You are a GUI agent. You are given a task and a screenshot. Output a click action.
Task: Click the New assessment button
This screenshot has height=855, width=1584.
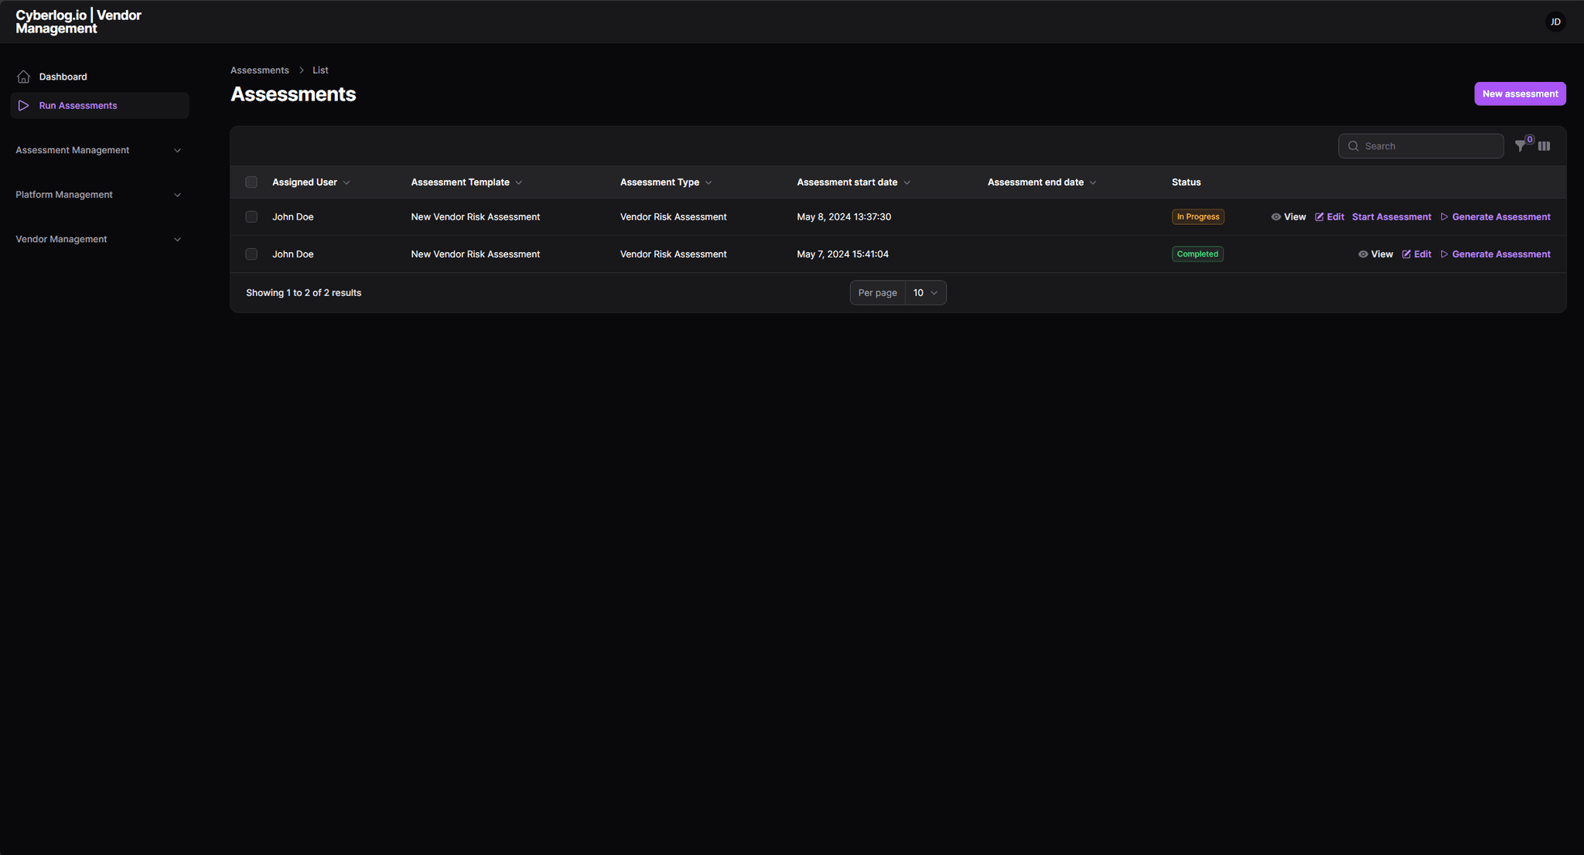[1518, 94]
